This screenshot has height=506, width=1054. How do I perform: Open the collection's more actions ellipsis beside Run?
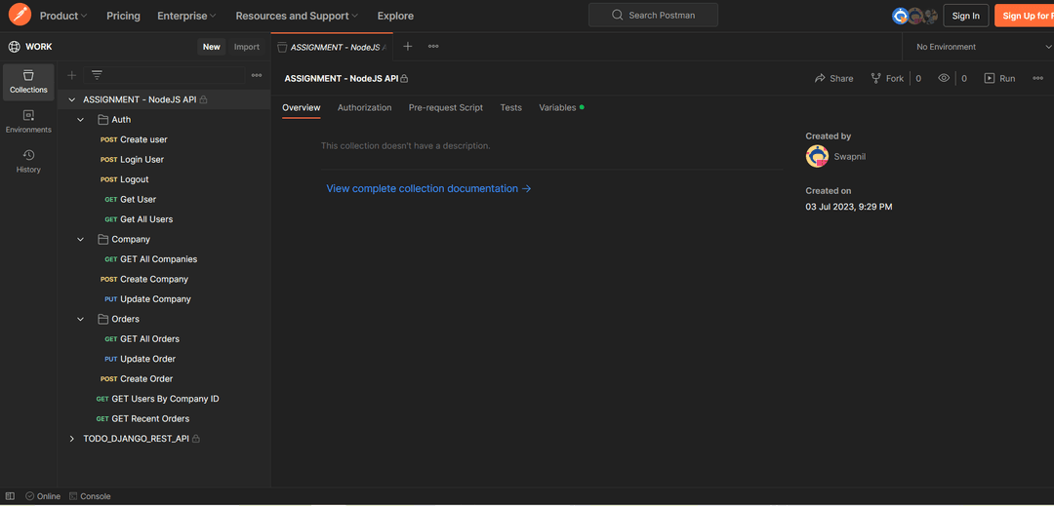[1037, 79]
